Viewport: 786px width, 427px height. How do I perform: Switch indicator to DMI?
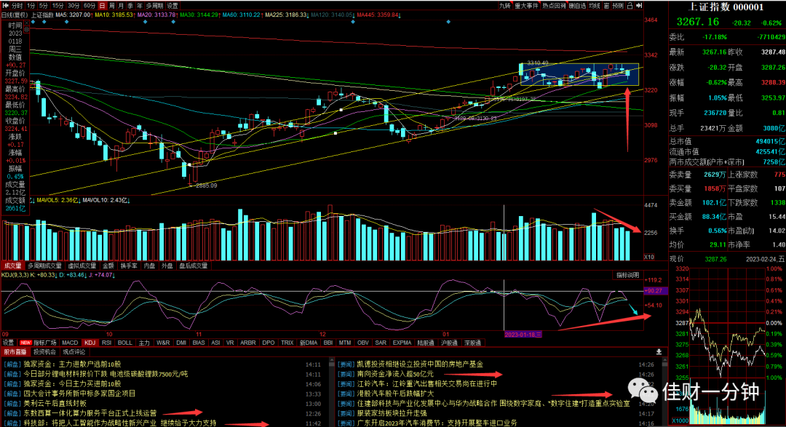[181, 343]
